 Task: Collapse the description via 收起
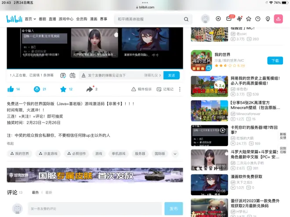tap(10, 143)
